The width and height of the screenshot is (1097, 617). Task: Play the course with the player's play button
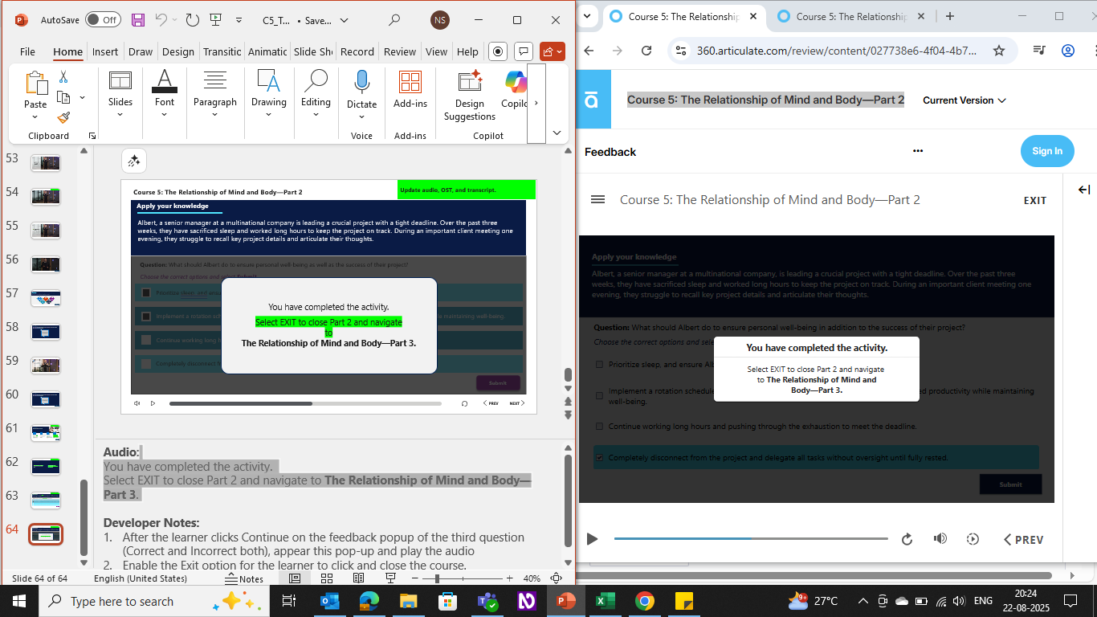pyautogui.click(x=593, y=539)
